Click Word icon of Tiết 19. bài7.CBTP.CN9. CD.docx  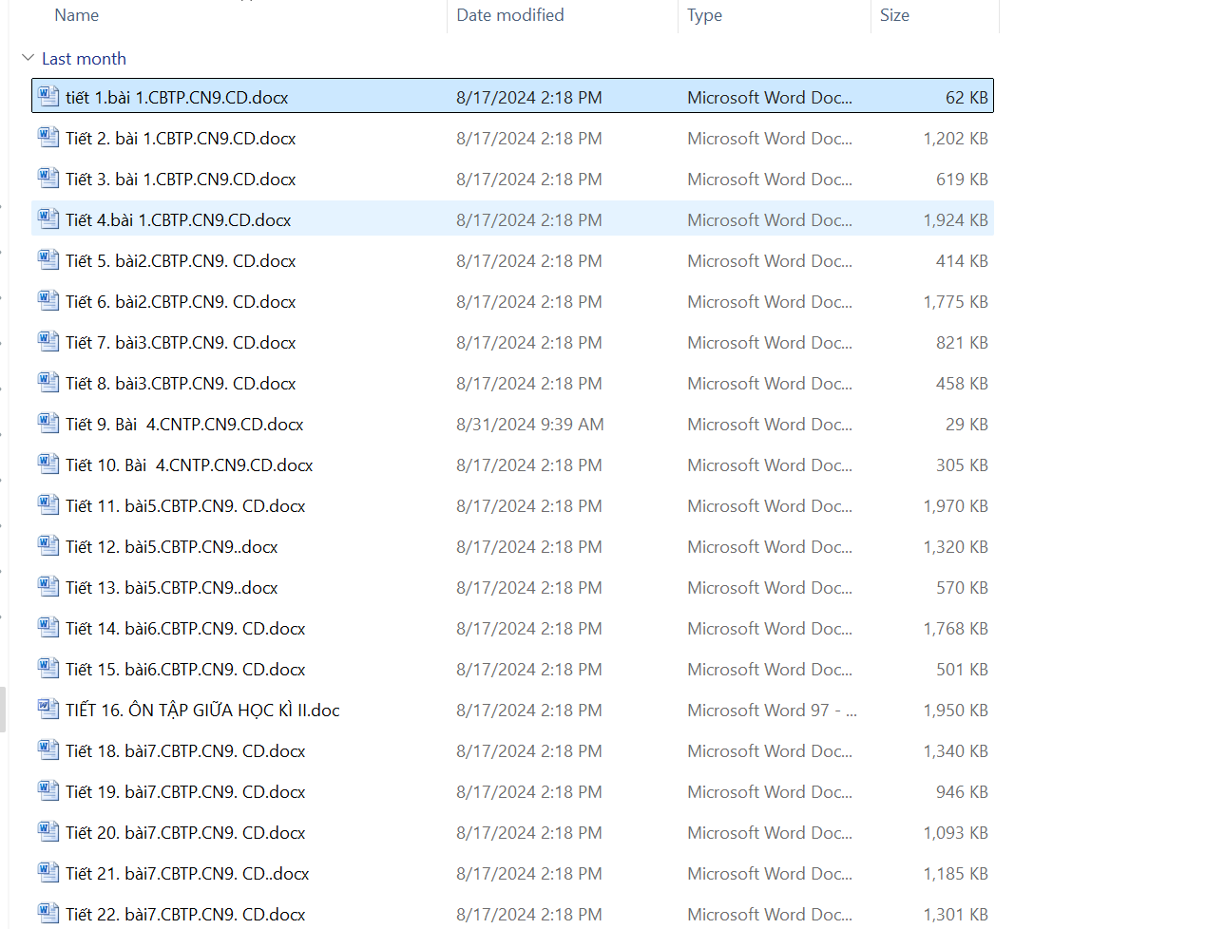48,790
